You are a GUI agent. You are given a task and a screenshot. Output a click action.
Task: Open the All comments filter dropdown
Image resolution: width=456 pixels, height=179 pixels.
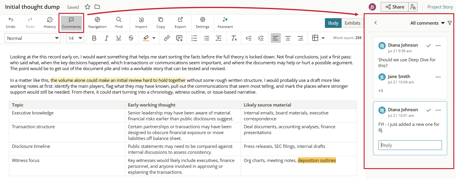(x=427, y=23)
